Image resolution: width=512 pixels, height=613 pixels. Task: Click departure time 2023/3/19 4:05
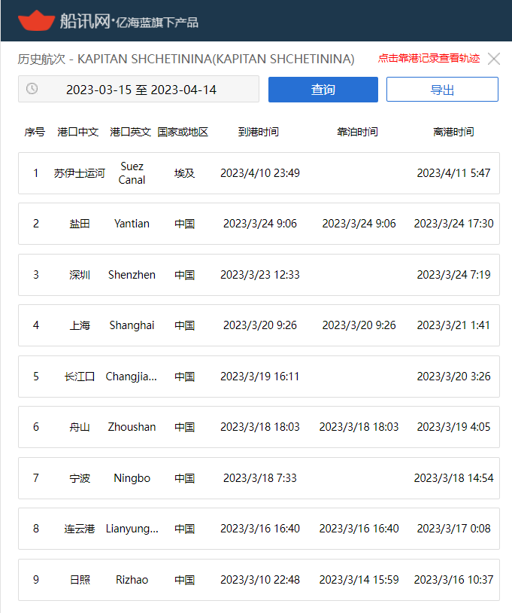point(453,427)
